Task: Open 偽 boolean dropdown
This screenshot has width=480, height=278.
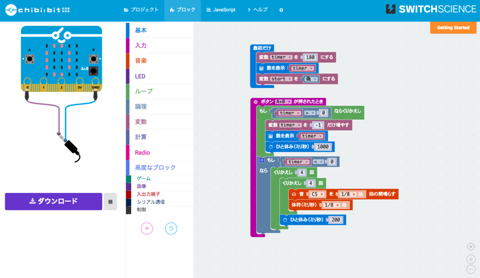Action: pyautogui.click(x=311, y=79)
